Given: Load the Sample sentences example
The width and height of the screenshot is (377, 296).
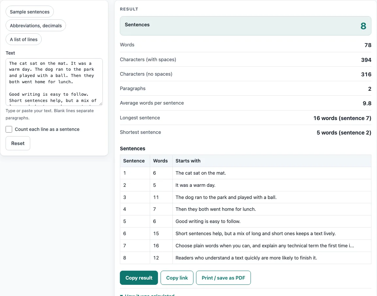Looking at the screenshot, I should tap(30, 12).
